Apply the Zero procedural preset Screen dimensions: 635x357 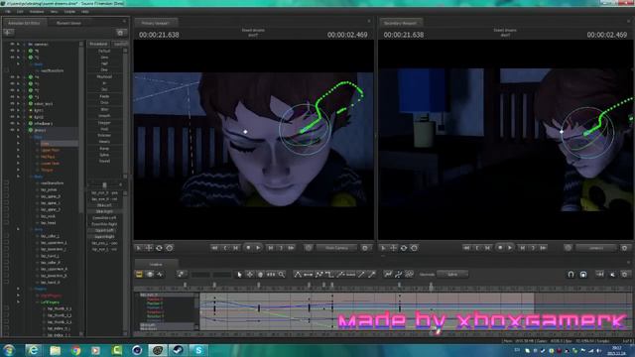tap(104, 58)
